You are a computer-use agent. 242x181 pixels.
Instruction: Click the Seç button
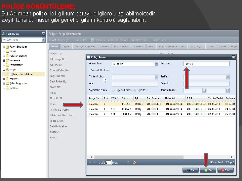(208, 170)
